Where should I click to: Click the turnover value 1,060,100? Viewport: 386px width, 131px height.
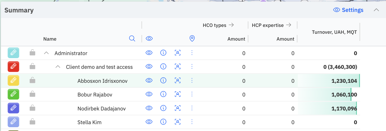[x=344, y=95]
